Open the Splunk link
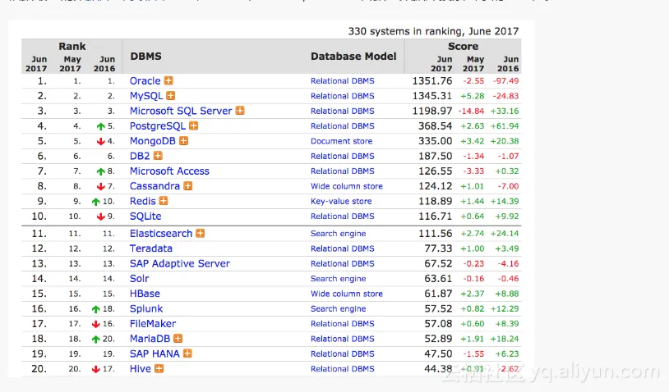This screenshot has height=392, width=669. click(146, 308)
